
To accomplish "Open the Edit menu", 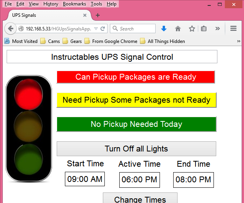I will 20,4.
